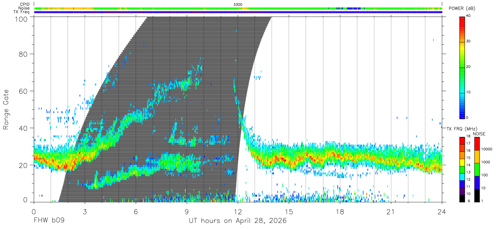Click the Range Gate axis title
The width and height of the screenshot is (497, 229).
click(x=6, y=109)
